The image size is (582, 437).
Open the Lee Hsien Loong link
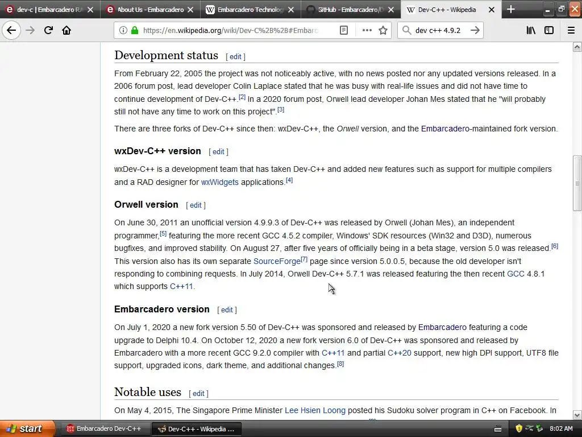tap(315, 410)
